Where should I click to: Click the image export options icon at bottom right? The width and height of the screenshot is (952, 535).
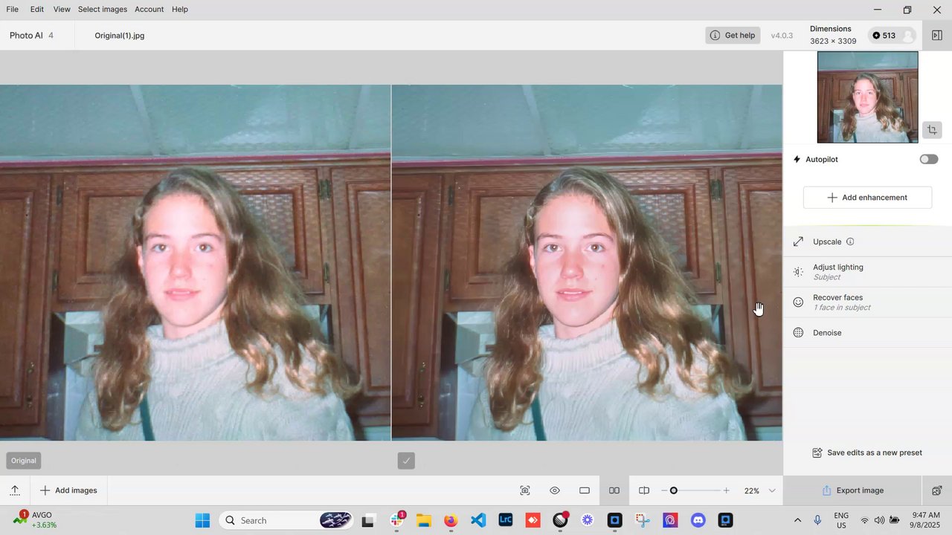[x=937, y=490]
